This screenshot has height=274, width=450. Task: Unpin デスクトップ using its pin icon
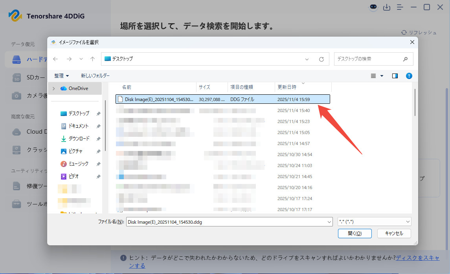click(x=98, y=114)
